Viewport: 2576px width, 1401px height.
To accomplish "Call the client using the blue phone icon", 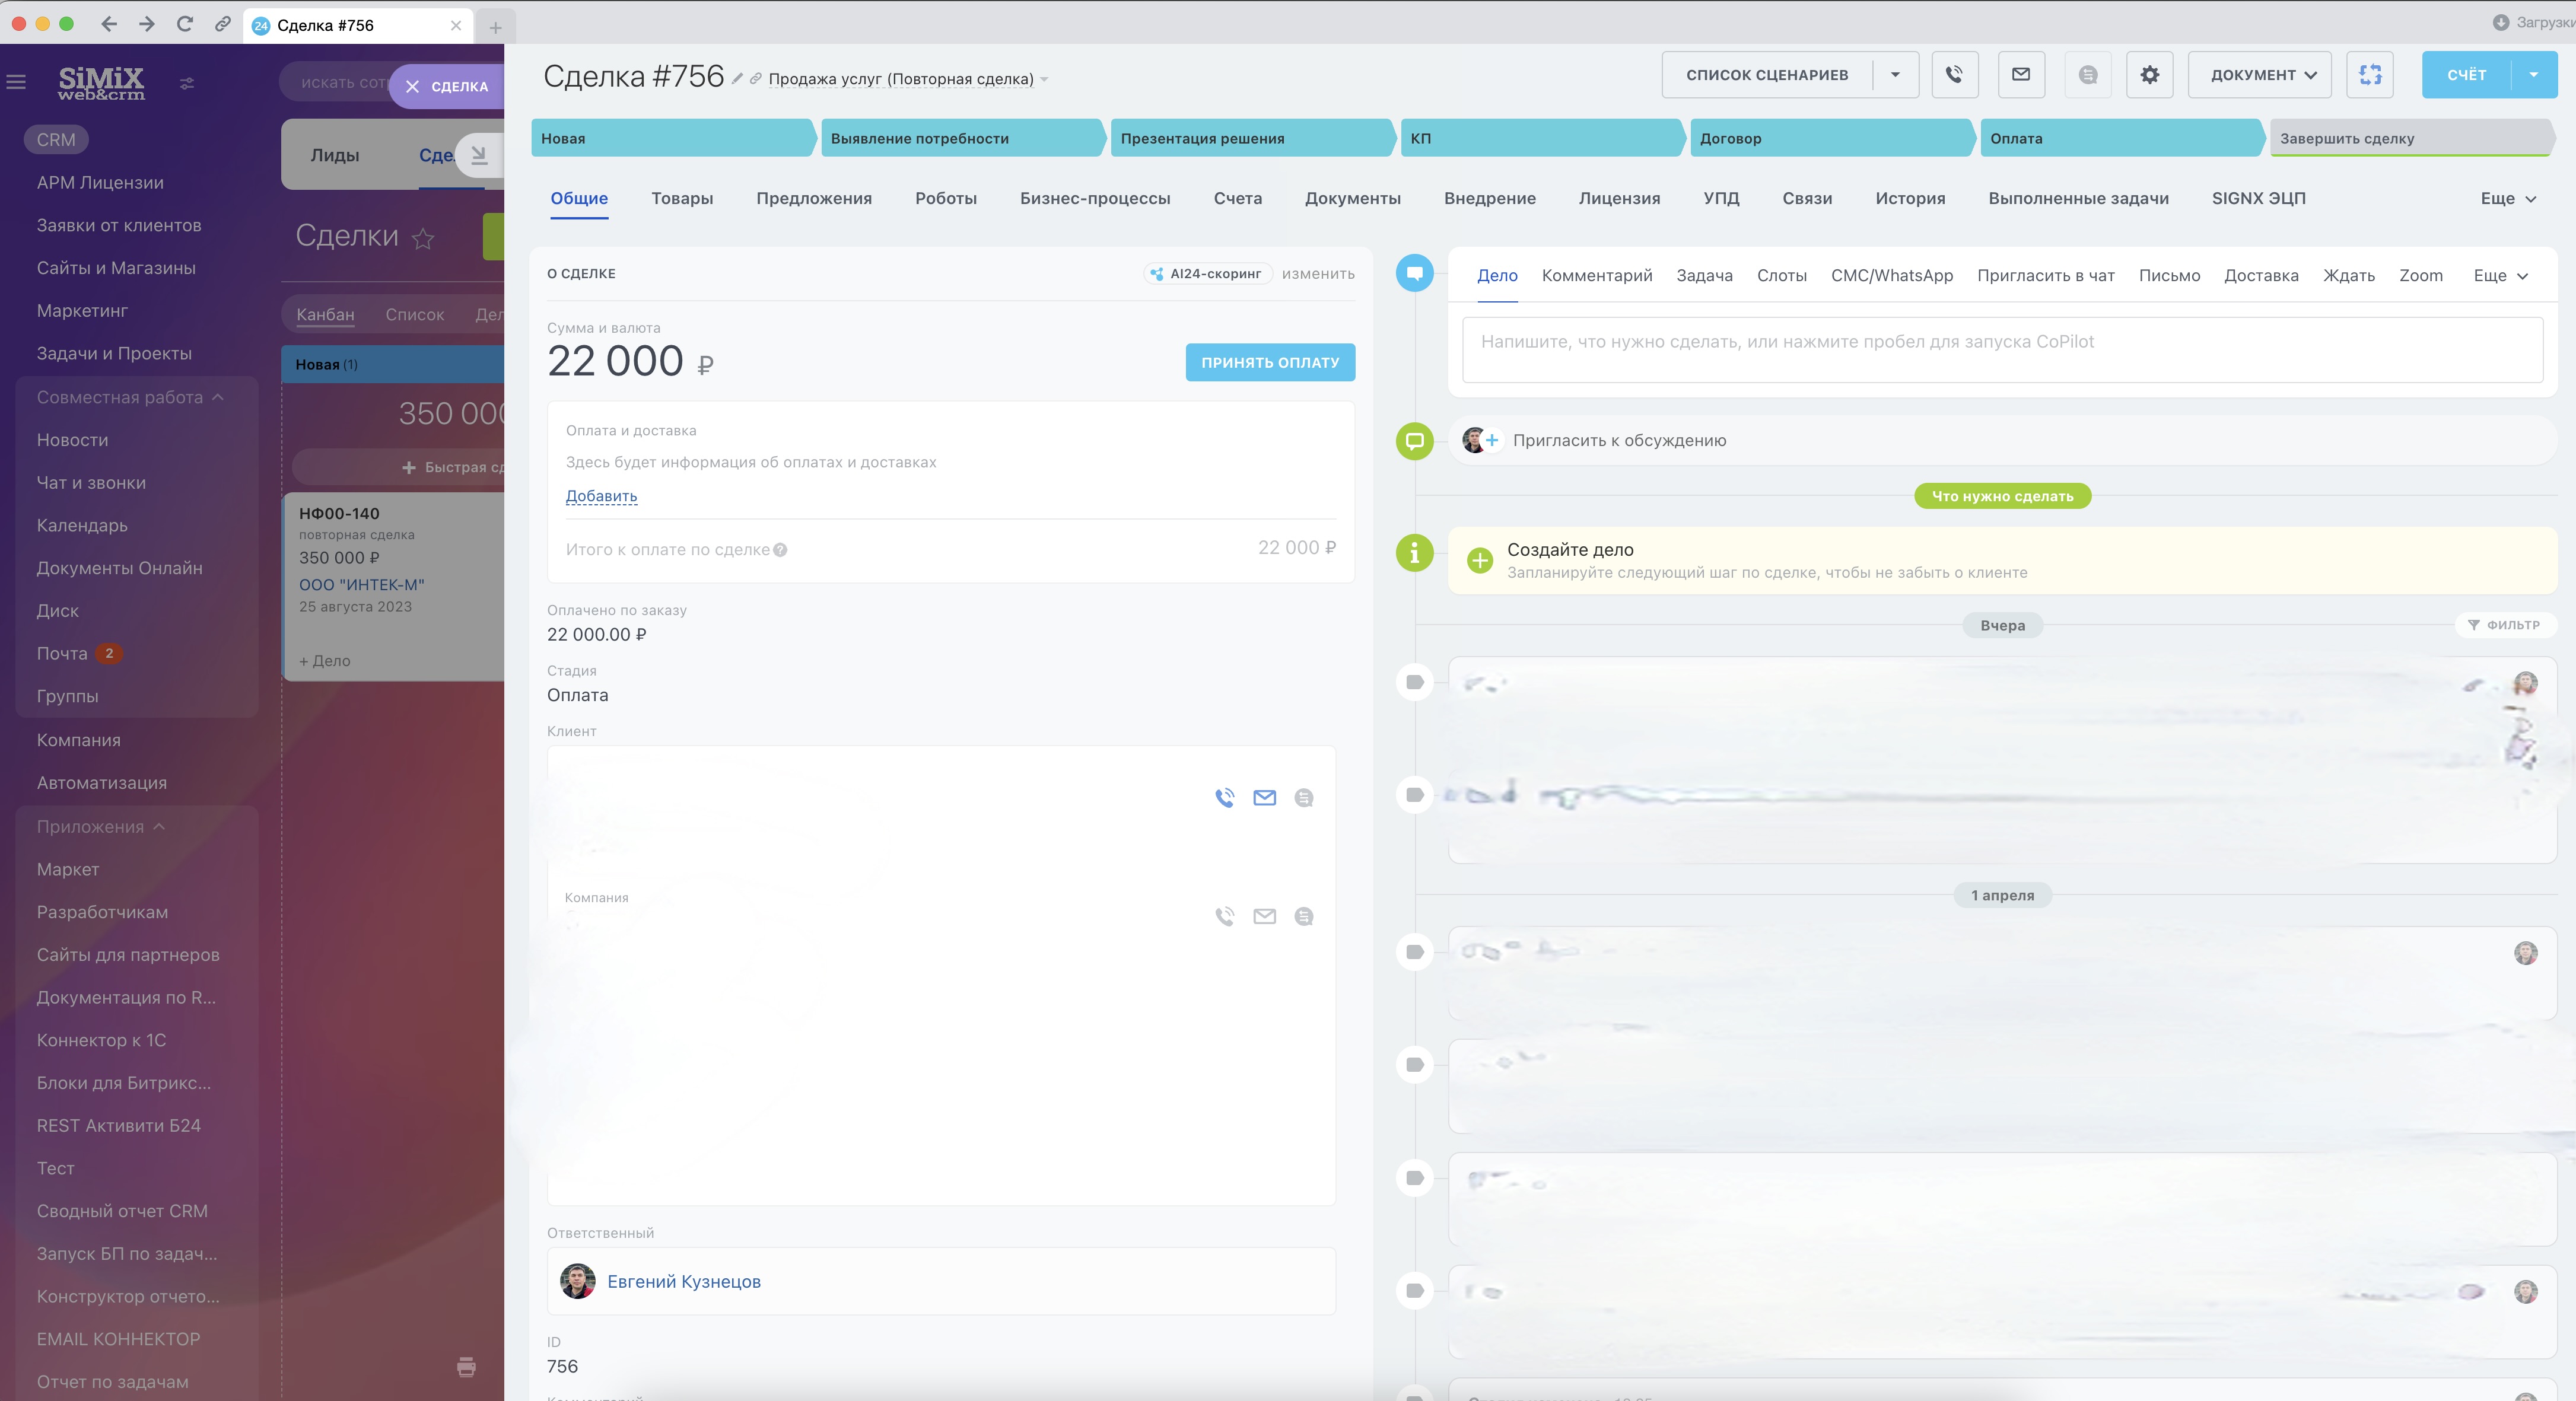I will (x=1224, y=797).
